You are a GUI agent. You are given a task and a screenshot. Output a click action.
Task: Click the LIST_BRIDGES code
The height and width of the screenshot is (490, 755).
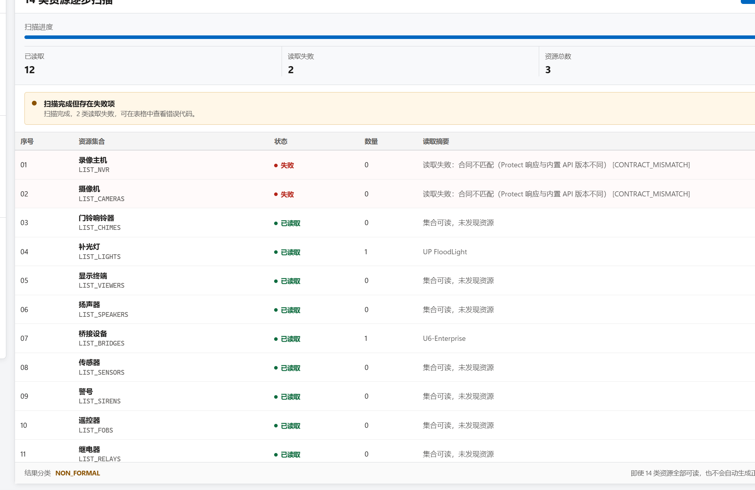(x=102, y=344)
